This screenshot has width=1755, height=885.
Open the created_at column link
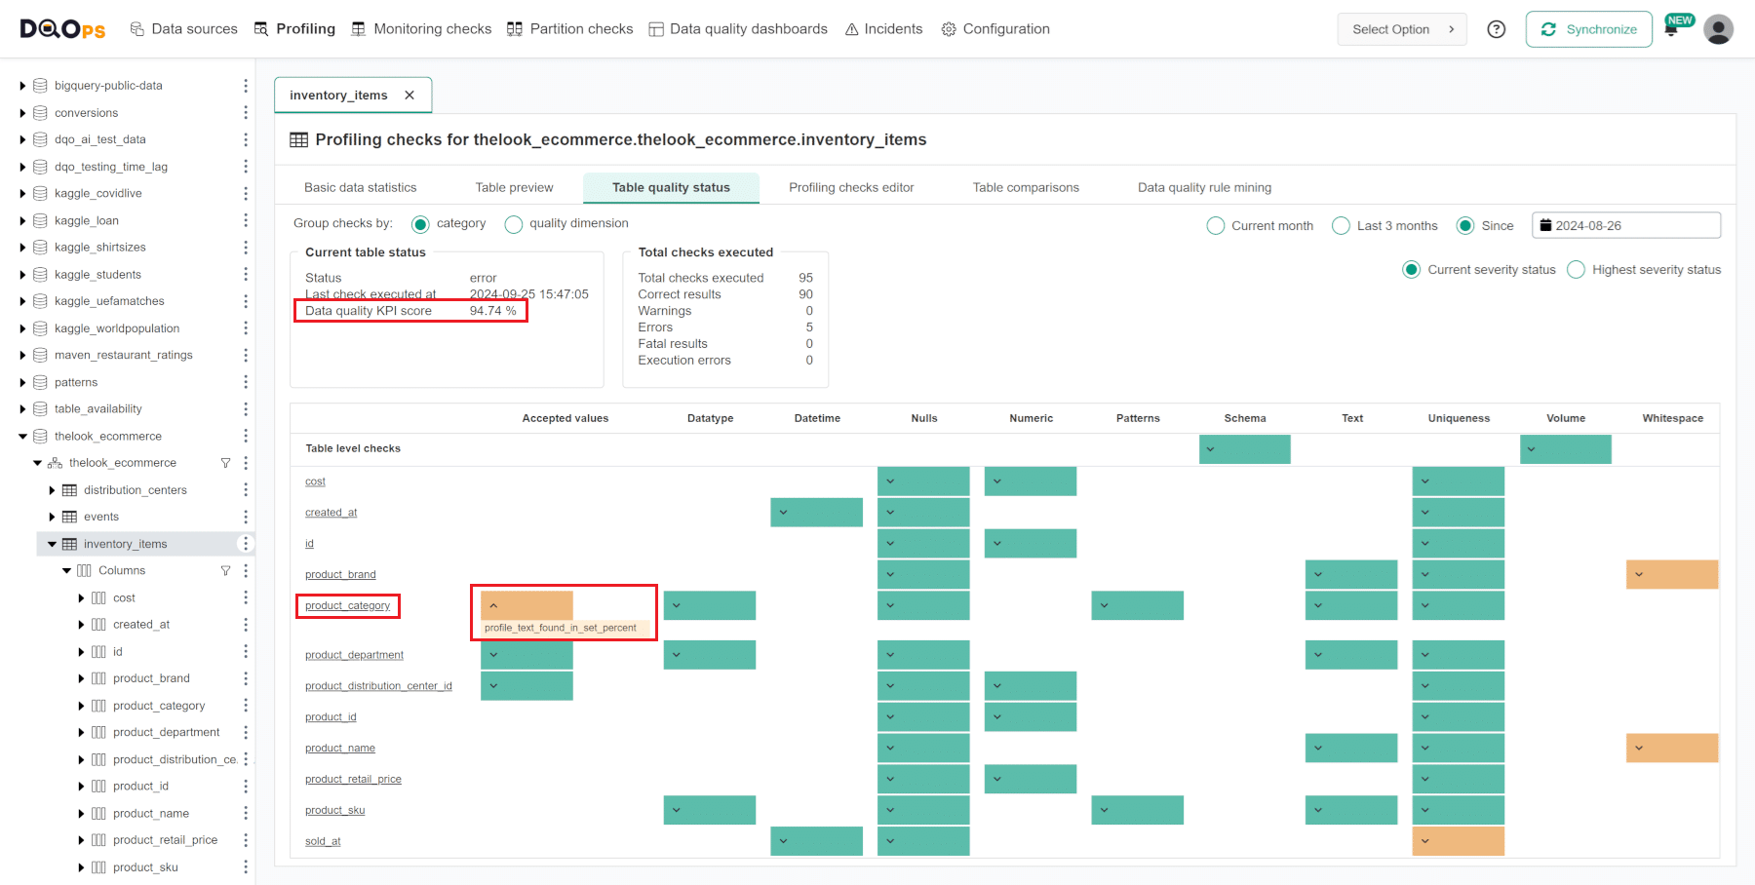click(x=331, y=513)
